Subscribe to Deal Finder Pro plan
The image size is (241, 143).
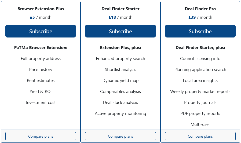click(200, 31)
